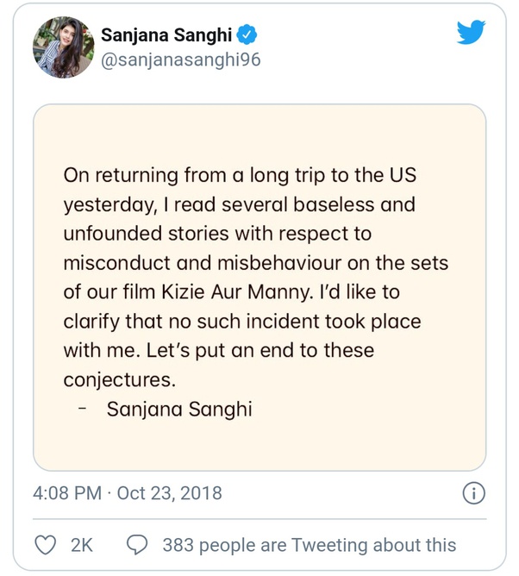Screen dimensions: 519x576
Task: Click the 4:08 PM timestamp
Action: pos(68,494)
